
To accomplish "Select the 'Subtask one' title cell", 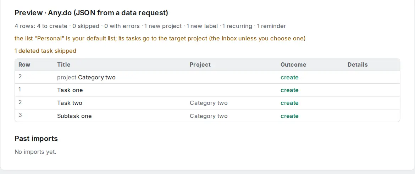I will [74, 116].
